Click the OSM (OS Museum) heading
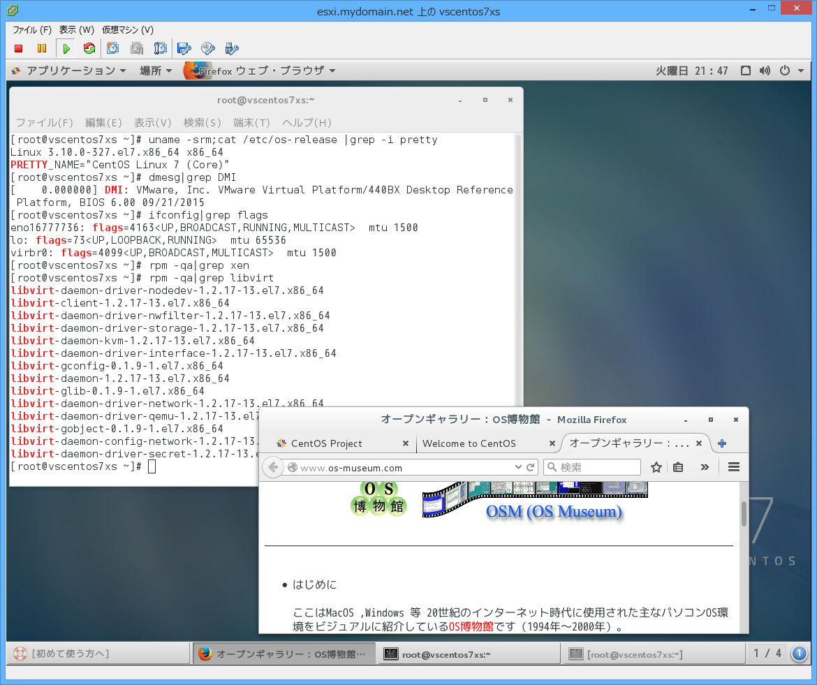The width and height of the screenshot is (817, 685). coord(554,512)
